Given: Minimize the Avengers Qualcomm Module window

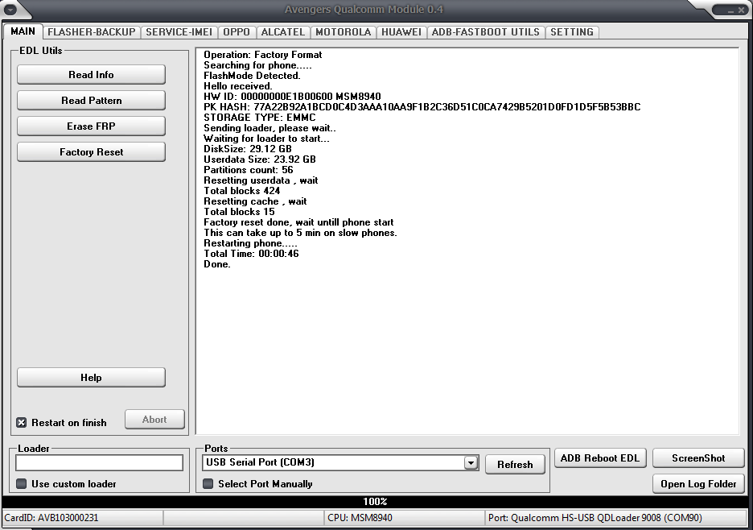Looking at the screenshot, I should [730, 10].
